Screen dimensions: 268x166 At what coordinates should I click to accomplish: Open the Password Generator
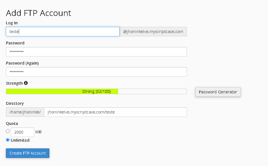pyautogui.click(x=218, y=92)
